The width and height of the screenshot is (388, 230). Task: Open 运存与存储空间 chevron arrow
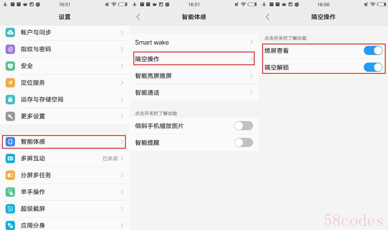click(x=122, y=99)
